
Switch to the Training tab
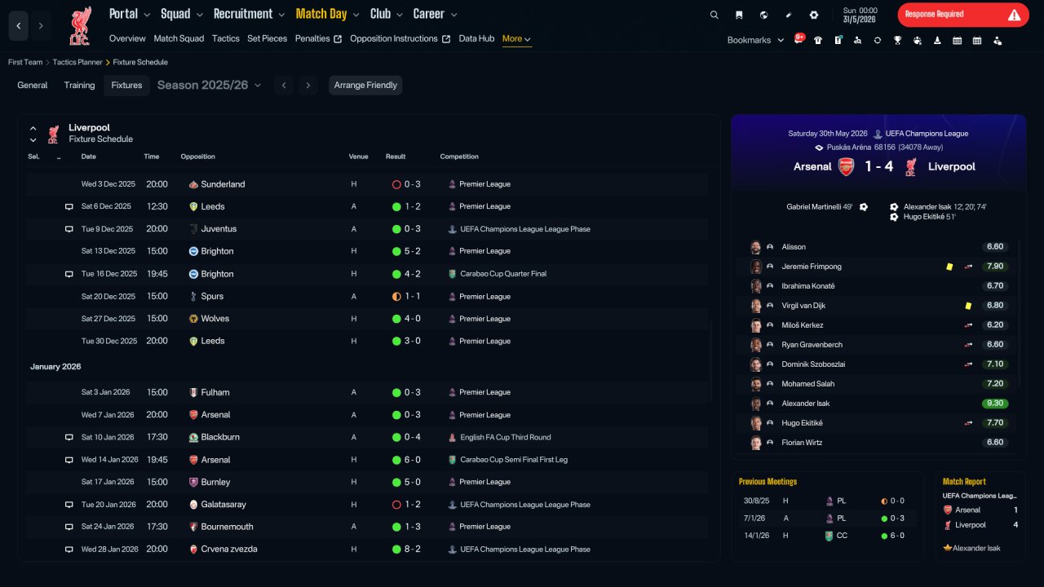[80, 85]
